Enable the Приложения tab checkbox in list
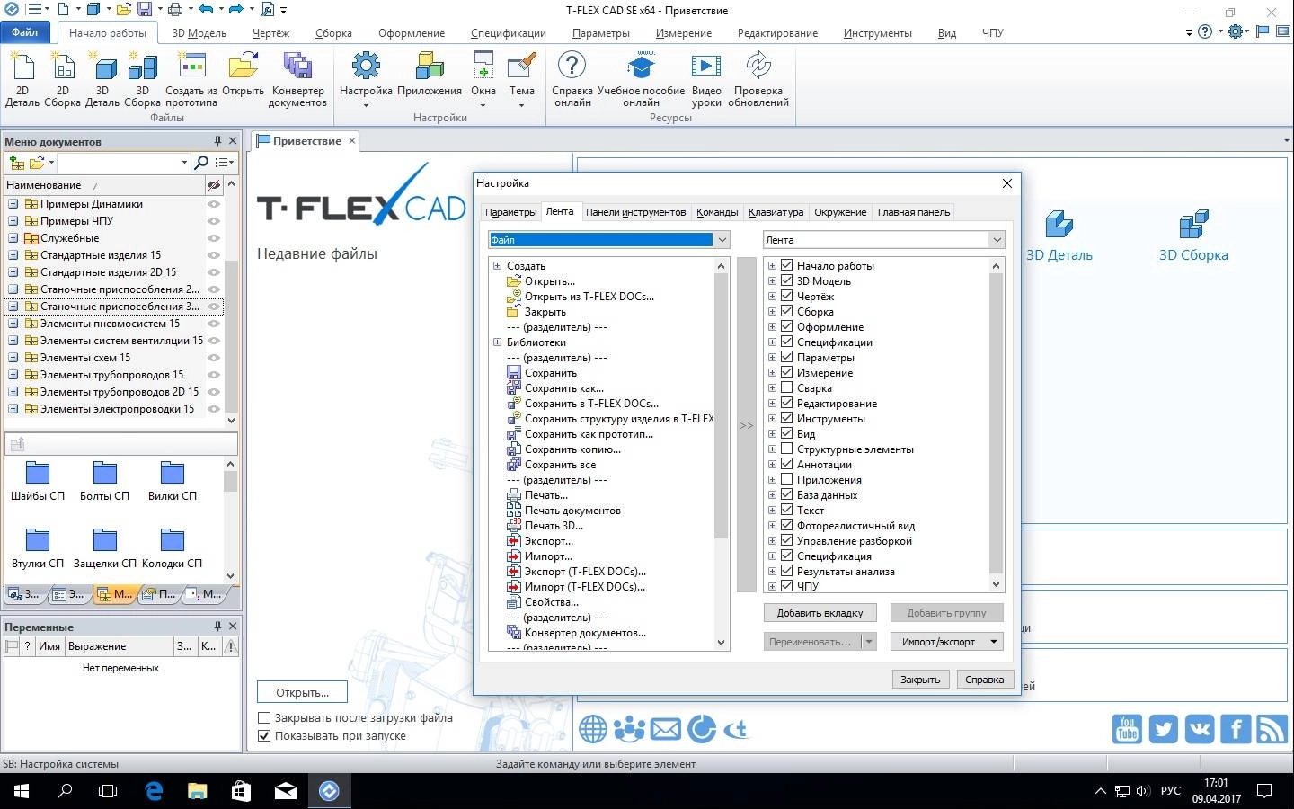1294x809 pixels. pos(786,479)
